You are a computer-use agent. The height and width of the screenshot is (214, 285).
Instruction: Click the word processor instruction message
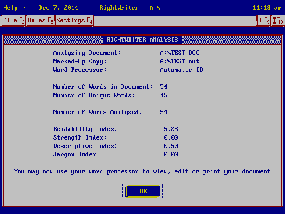(x=144, y=172)
